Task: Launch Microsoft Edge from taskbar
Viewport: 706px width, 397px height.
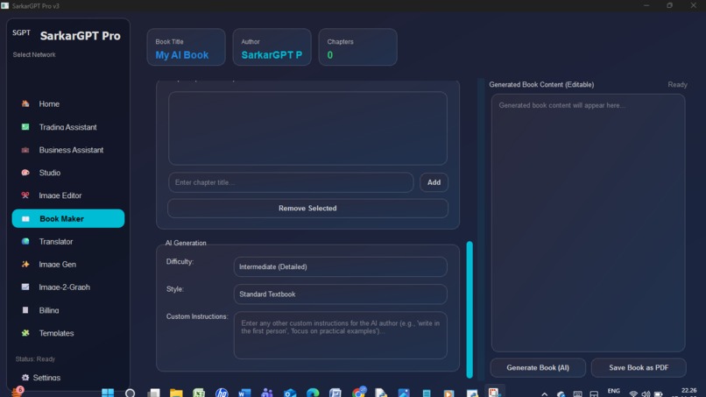Action: 313,393
